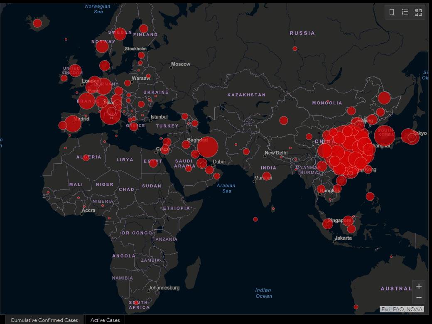Select the marker near Singapore
This screenshot has width=432, height=324.
pyautogui.click(x=328, y=223)
